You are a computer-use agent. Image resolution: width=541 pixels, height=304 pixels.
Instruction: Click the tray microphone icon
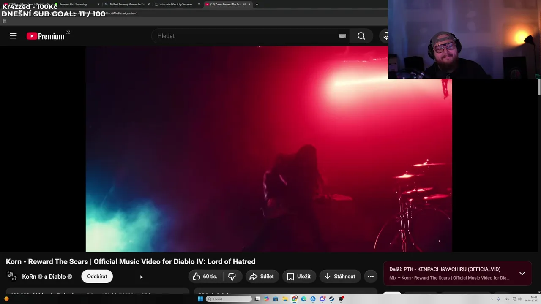(498, 299)
